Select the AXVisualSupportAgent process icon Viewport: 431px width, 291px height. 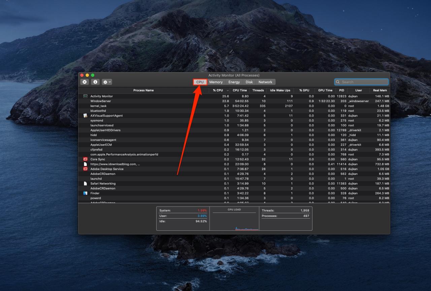tap(85, 116)
